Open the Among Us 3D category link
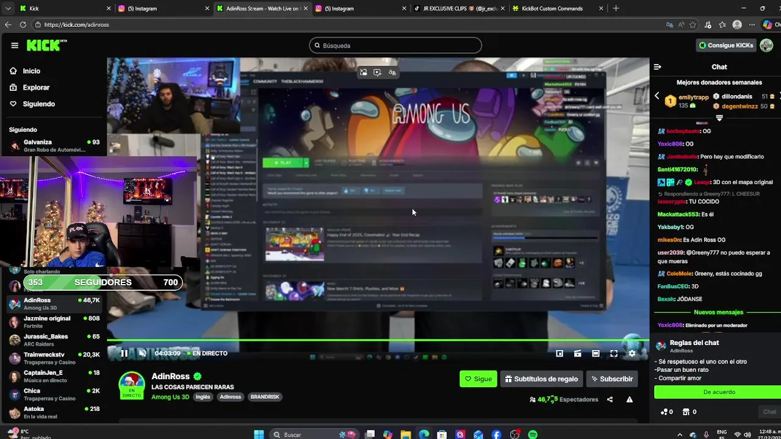This screenshot has height=439, width=781. coord(170,397)
